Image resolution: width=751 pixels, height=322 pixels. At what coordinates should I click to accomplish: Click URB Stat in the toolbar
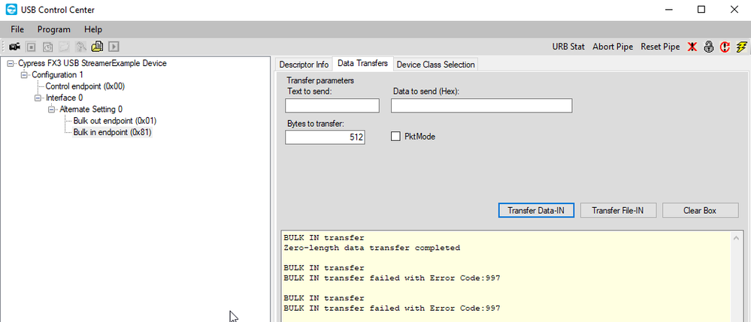click(x=568, y=47)
